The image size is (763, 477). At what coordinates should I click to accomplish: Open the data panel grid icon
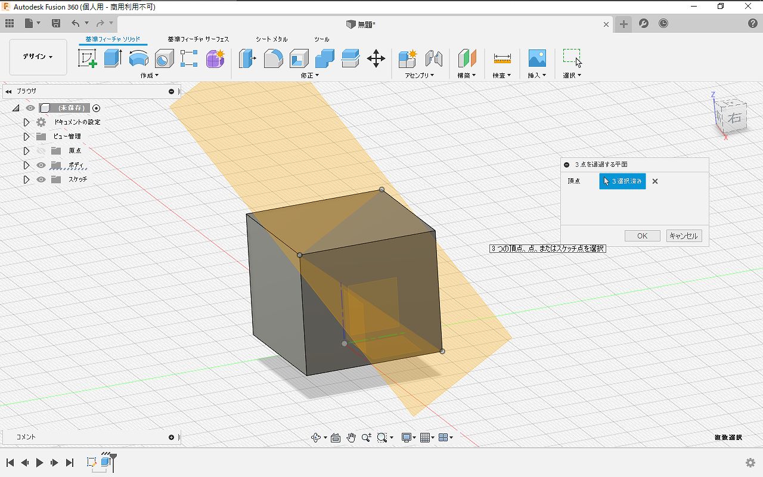(10, 23)
